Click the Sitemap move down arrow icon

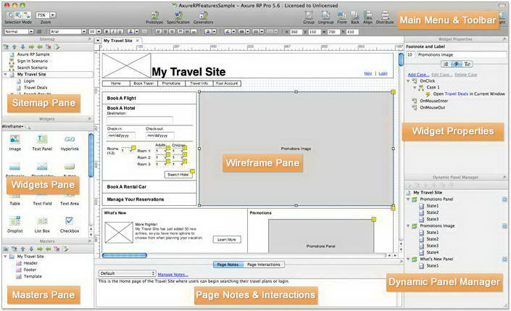click(22, 47)
